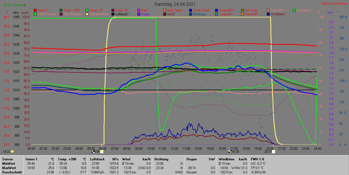Image resolution: width=349 pixels, height=175 pixels.
Task: Select the Feuchte A. legend label
Action: pos(304,10)
